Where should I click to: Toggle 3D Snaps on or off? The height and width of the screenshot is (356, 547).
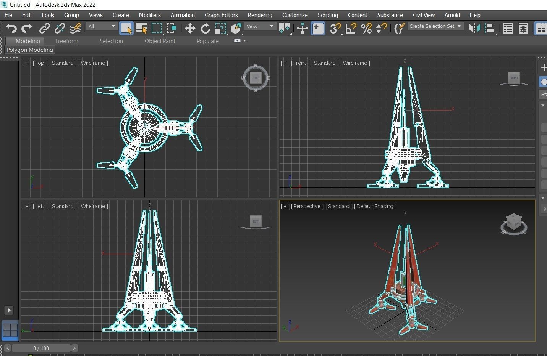335,28
